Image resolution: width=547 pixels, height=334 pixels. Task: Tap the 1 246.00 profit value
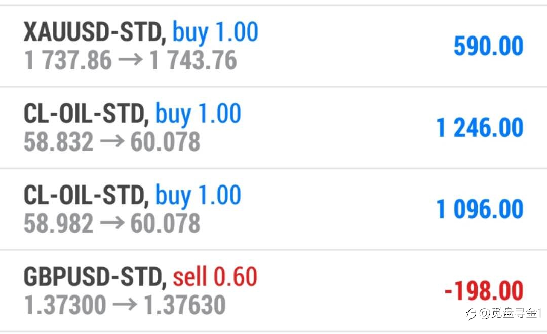click(x=480, y=128)
